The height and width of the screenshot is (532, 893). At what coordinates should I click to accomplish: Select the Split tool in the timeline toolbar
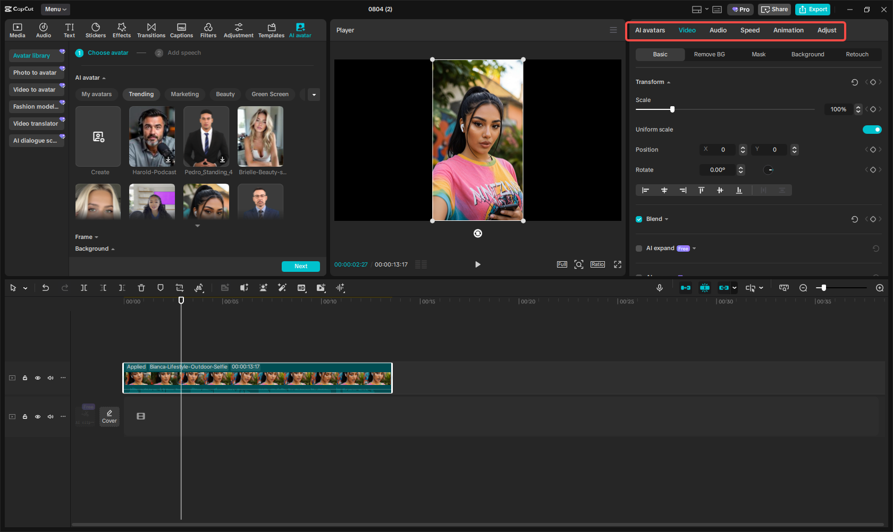(x=83, y=288)
